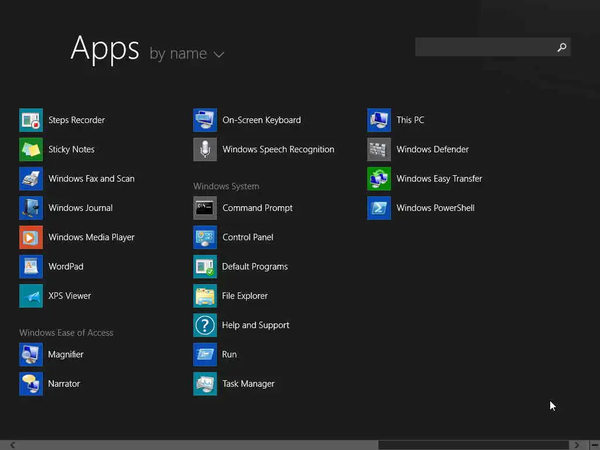This screenshot has width=600, height=450.
Task: Open Help and Support question mark icon
Action: click(205, 325)
